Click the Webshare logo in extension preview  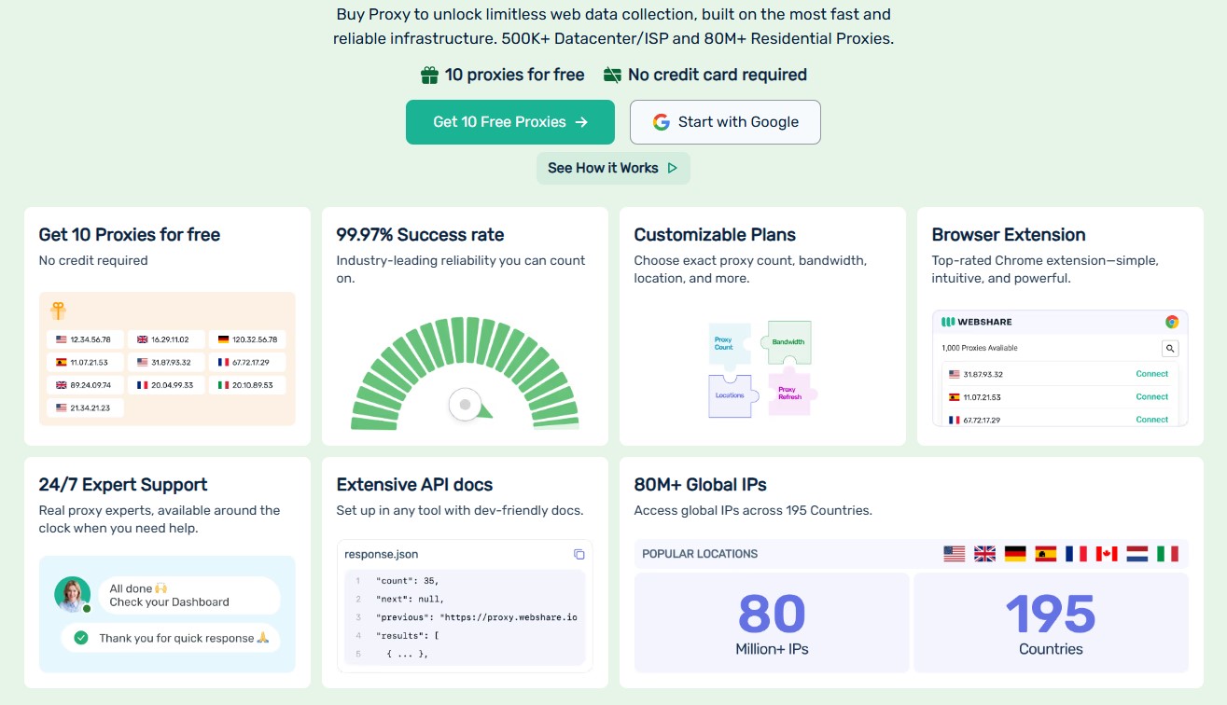point(976,322)
